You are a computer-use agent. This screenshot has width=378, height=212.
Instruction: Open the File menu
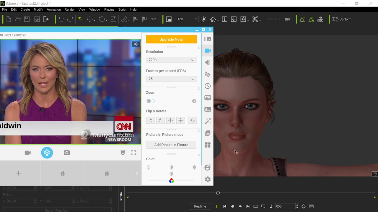coord(4,9)
